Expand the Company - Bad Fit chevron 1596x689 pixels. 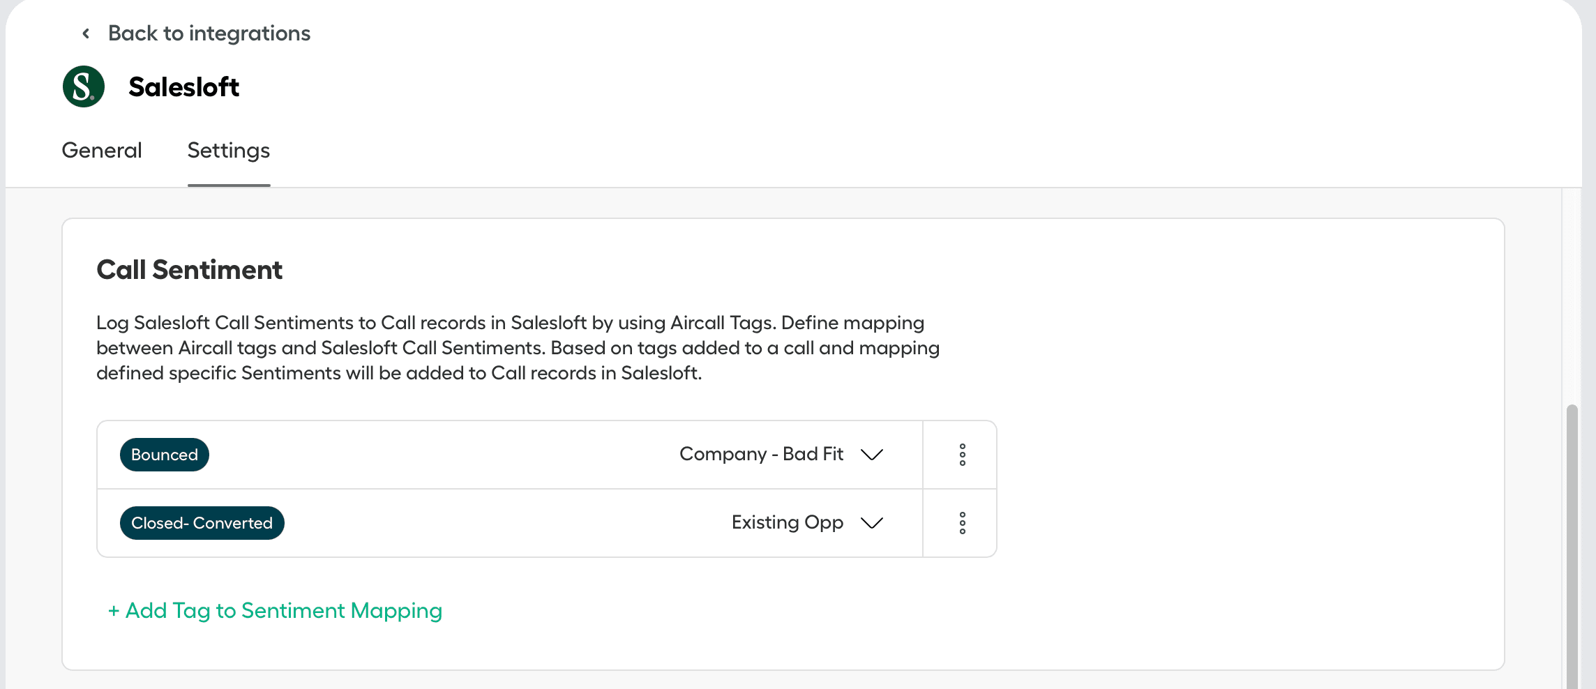872,455
